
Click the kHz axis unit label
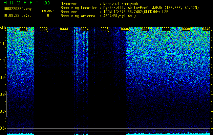[3, 27]
